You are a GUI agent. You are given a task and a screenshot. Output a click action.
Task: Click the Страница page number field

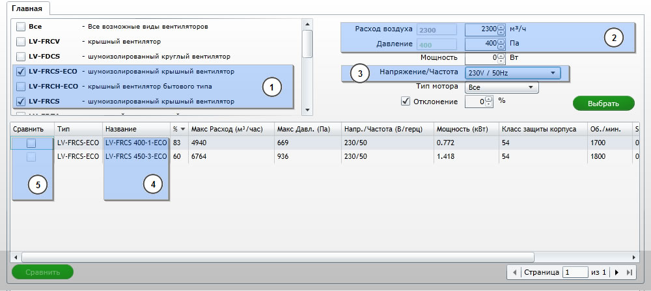click(575, 272)
